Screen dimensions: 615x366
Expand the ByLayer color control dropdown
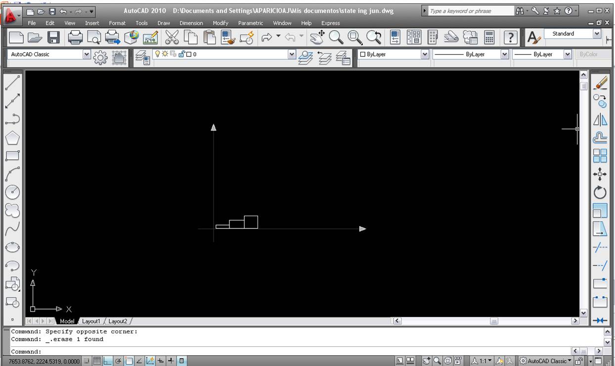click(x=394, y=54)
